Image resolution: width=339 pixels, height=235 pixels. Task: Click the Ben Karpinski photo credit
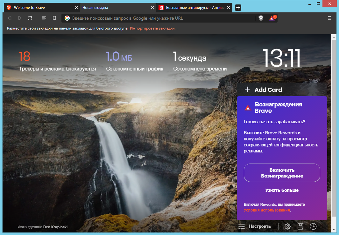[55, 227]
